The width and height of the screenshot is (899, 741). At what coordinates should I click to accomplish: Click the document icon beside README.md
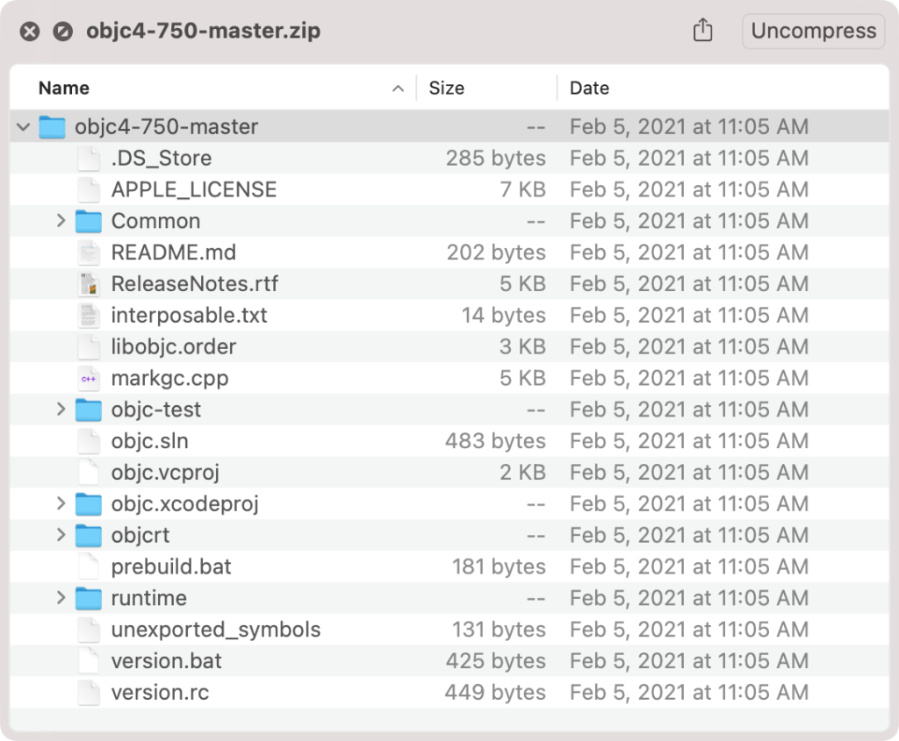pos(89,253)
